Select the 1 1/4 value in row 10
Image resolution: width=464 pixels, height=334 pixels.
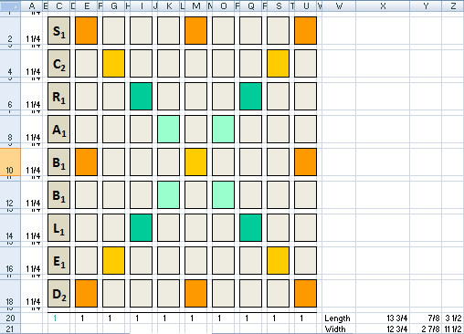[x=33, y=170]
